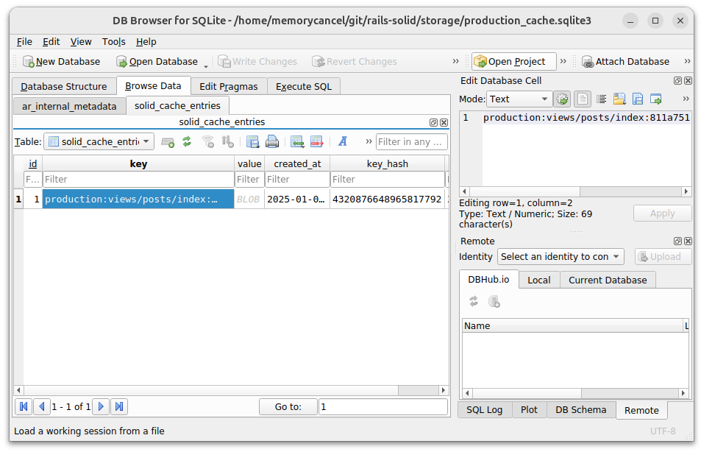Click the Revert Changes toolbar button
Viewport: 701px width, 452px height.
coord(355,61)
